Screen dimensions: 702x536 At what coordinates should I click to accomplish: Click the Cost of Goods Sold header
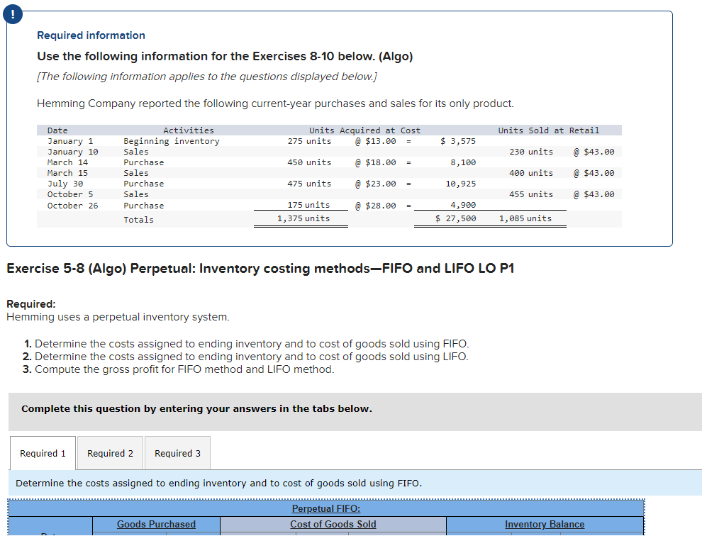coord(333,524)
